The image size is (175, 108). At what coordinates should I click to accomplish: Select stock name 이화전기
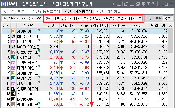[x=24, y=42]
